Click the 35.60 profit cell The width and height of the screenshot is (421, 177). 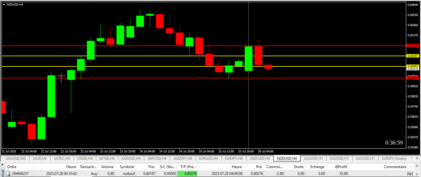pyautogui.click(x=343, y=174)
